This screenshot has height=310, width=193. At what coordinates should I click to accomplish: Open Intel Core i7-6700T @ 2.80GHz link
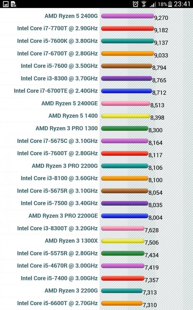[x=58, y=53]
